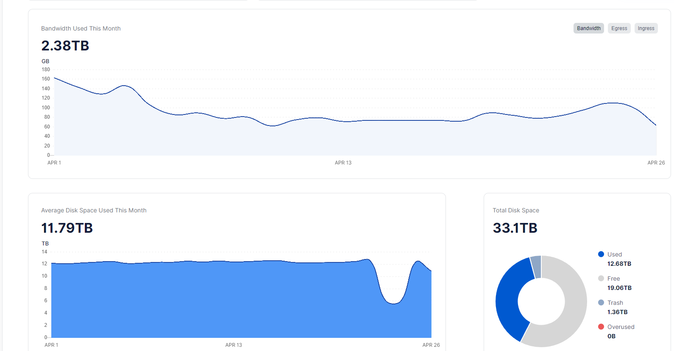Click the 12.68TB used value in legend

[619, 264]
